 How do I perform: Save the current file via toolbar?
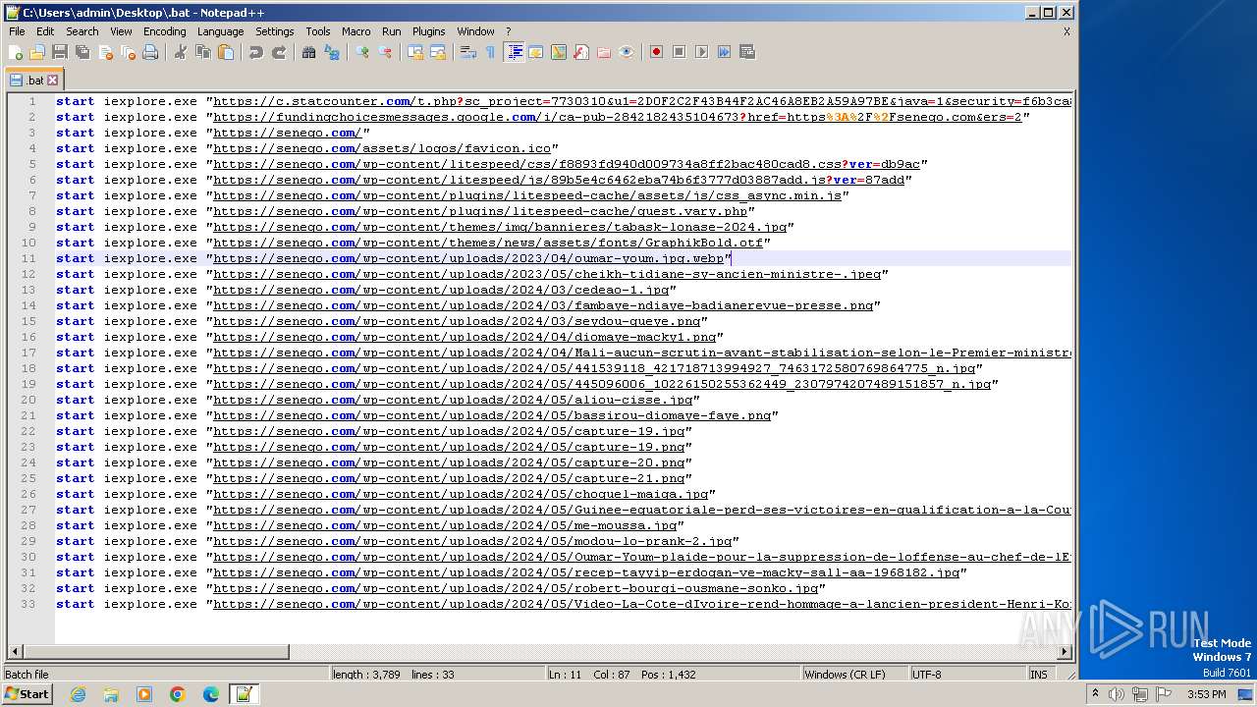[60, 52]
